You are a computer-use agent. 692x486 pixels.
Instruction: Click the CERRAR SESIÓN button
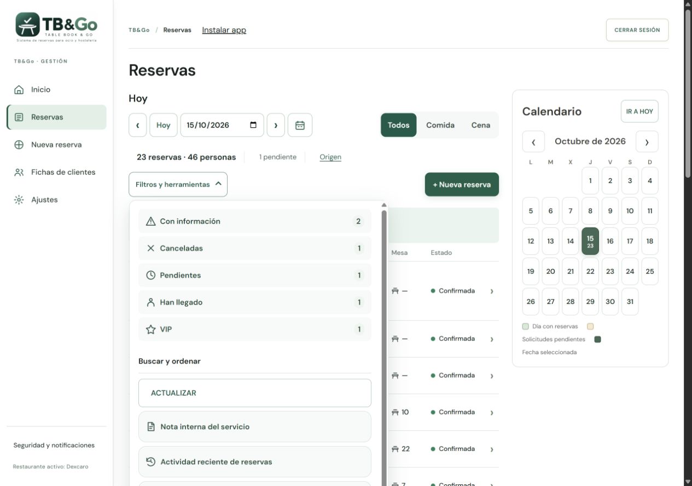point(637,30)
